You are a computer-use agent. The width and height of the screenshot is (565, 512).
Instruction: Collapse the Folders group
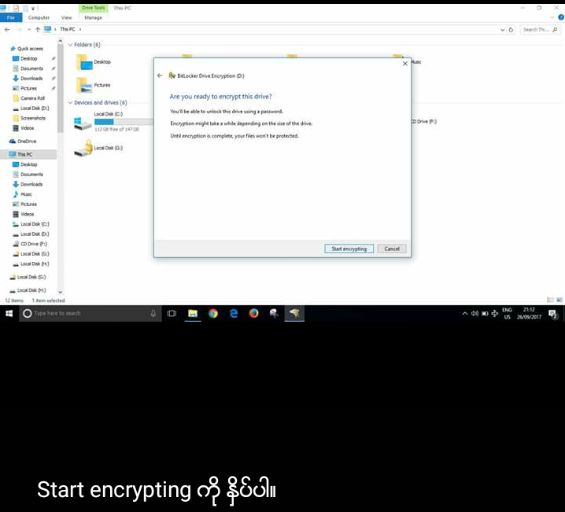click(70, 45)
